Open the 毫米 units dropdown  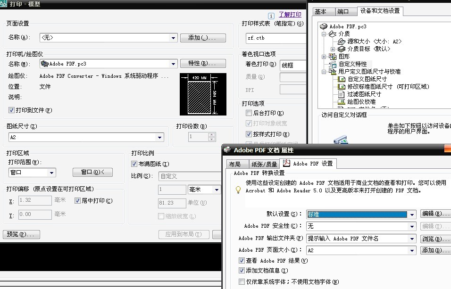(217, 190)
